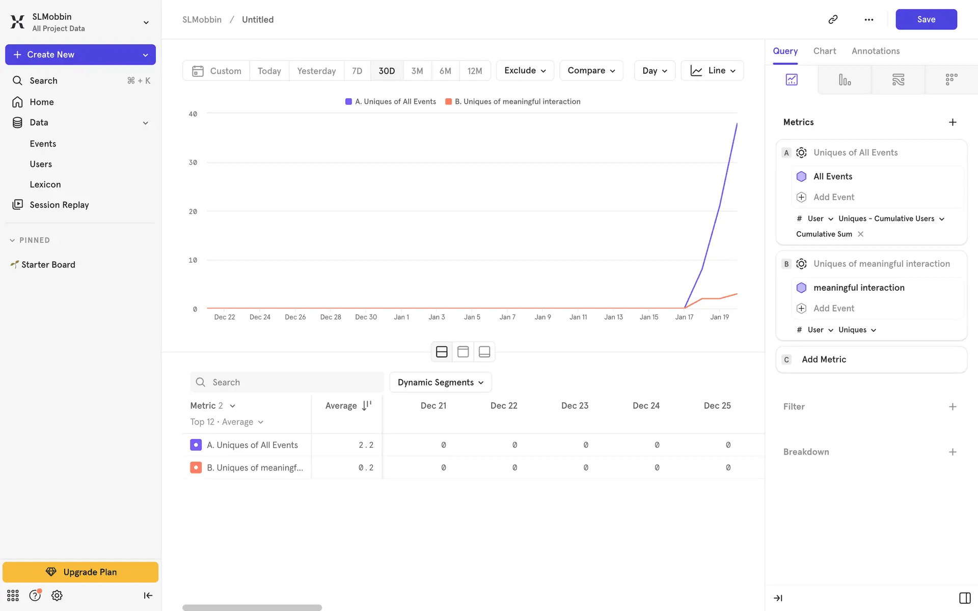Click the plus icon next to Metrics

tap(953, 122)
